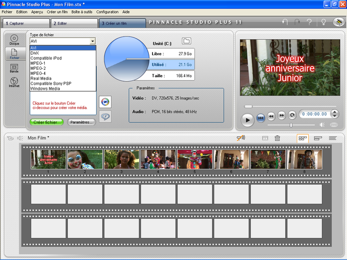Choose Compatible Sony PSP format

[63, 83]
